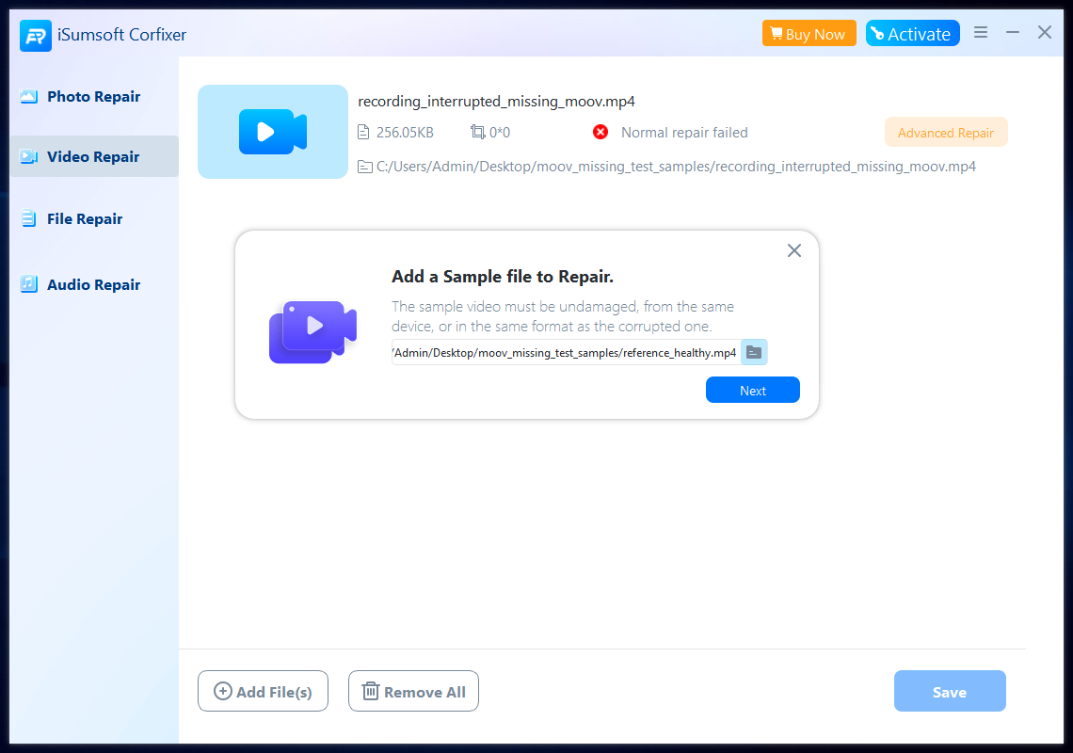1073x753 pixels.
Task: Click the file name recording_interrupted_missing_moov.mp4
Action: (x=496, y=102)
